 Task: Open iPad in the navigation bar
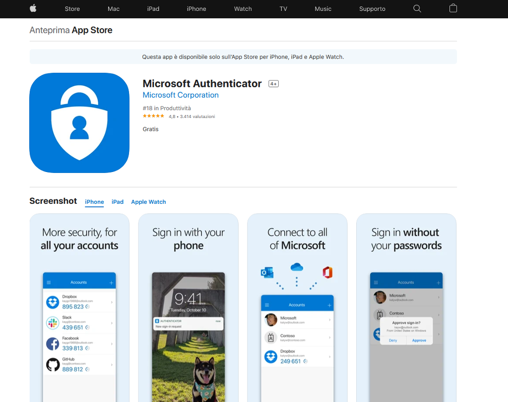pyautogui.click(x=153, y=9)
